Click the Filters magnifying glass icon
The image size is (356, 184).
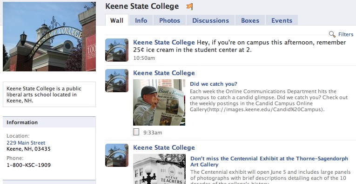[332, 34]
